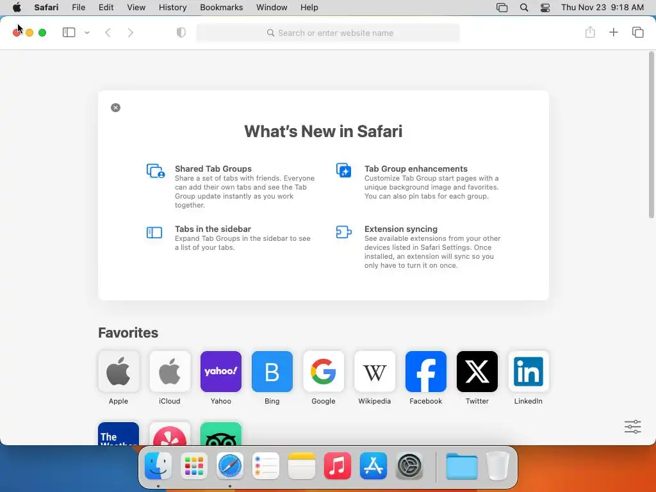Open Spotlight search in menu bar

(524, 8)
